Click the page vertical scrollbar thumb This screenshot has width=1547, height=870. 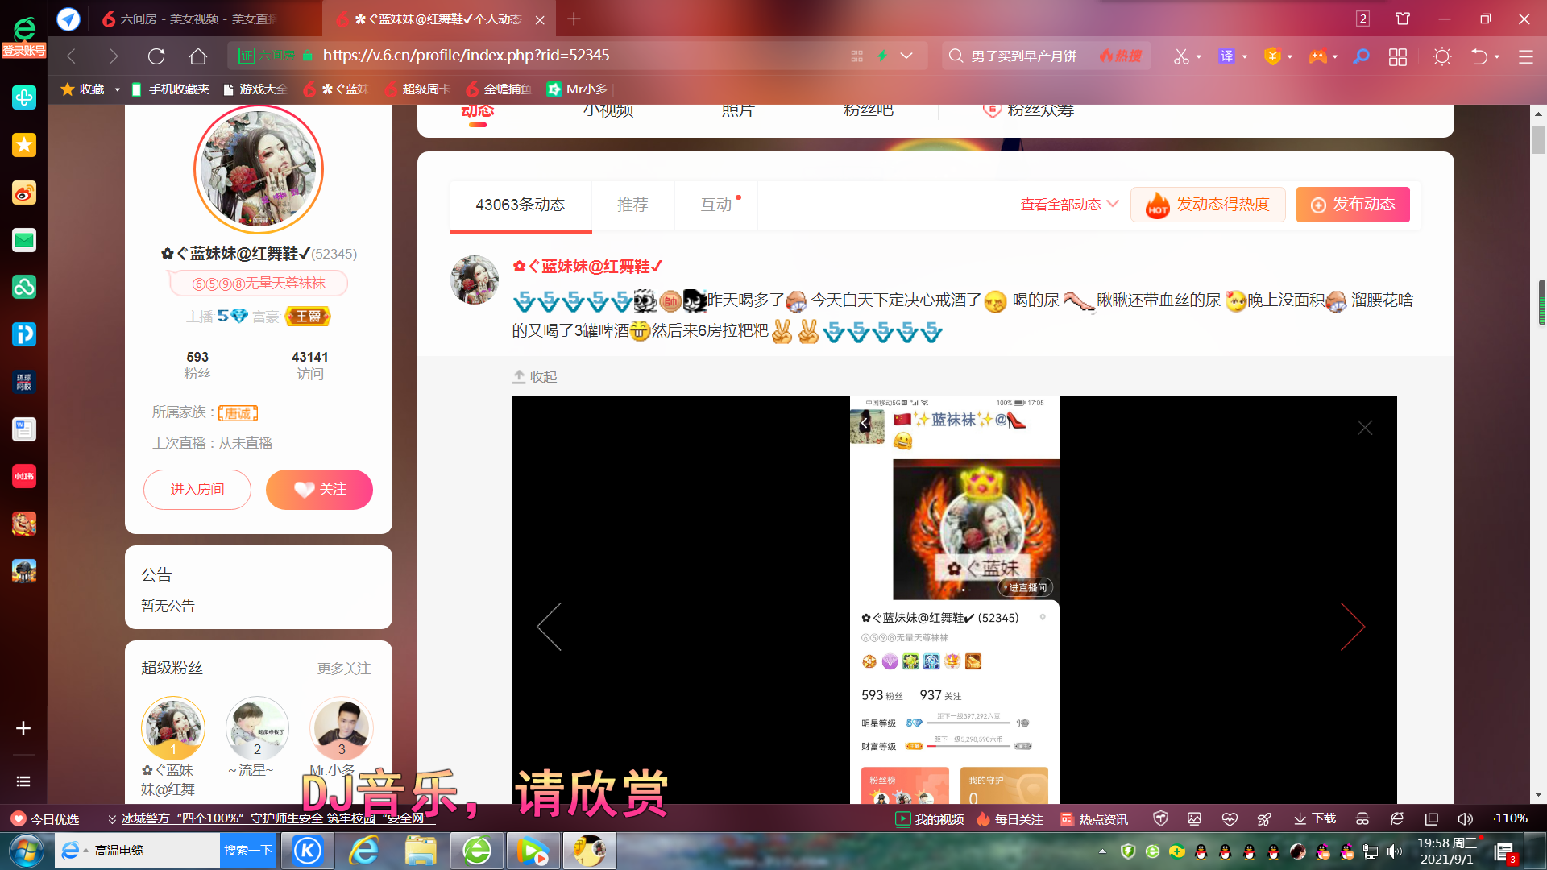click(x=1538, y=139)
